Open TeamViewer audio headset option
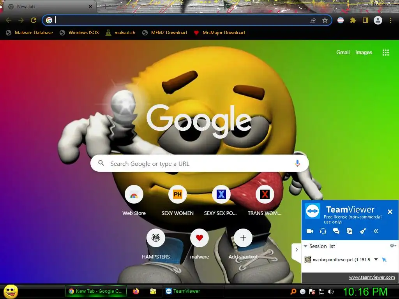399x299 pixels. coord(323,231)
